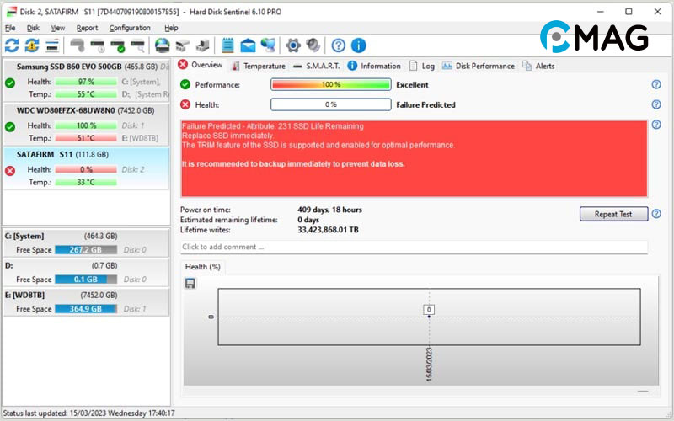The height and width of the screenshot is (421, 674).
Task: Click the Refresh disk status toolbar icon
Action: [x=12, y=45]
